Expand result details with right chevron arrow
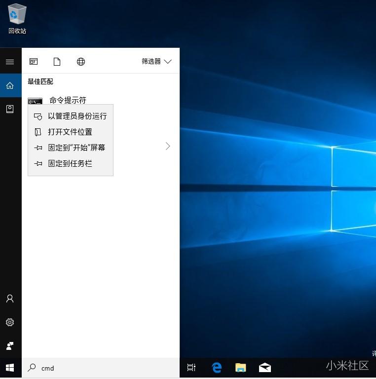376x379 pixels. [168, 146]
